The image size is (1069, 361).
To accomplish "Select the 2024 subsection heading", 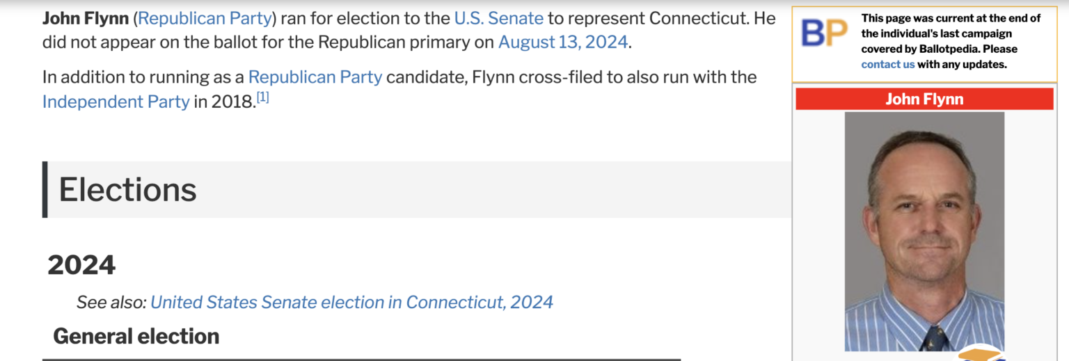I will (x=81, y=265).
